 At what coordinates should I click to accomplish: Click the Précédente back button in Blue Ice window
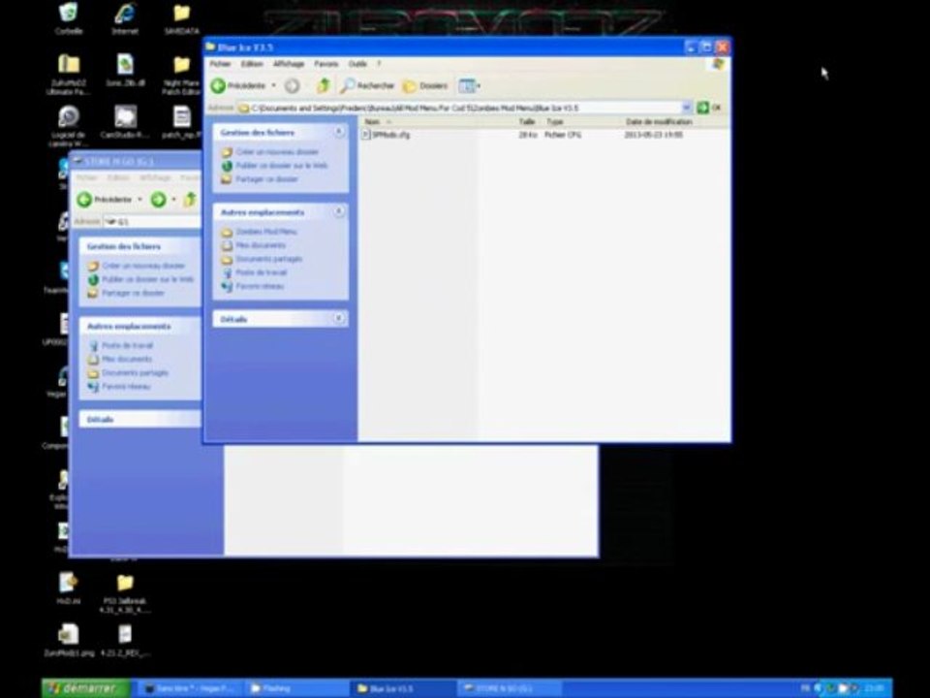click(x=239, y=85)
